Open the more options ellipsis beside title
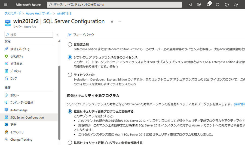The image size is (245, 145). pyautogui.click(x=120, y=21)
